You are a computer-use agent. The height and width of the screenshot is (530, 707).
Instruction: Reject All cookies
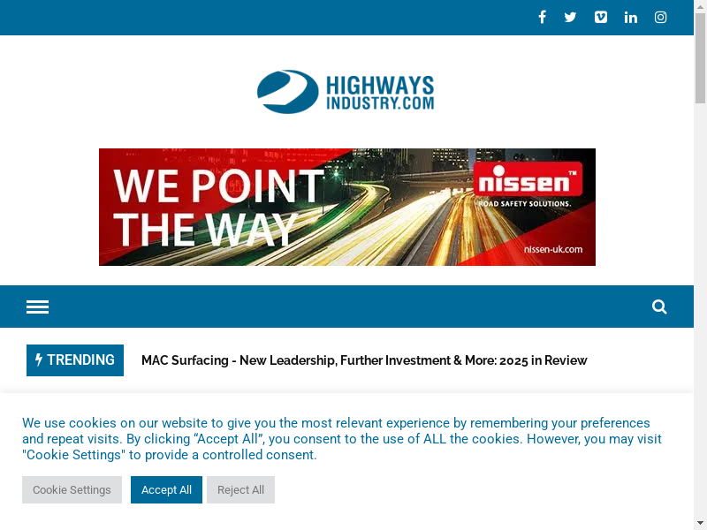pyautogui.click(x=240, y=490)
